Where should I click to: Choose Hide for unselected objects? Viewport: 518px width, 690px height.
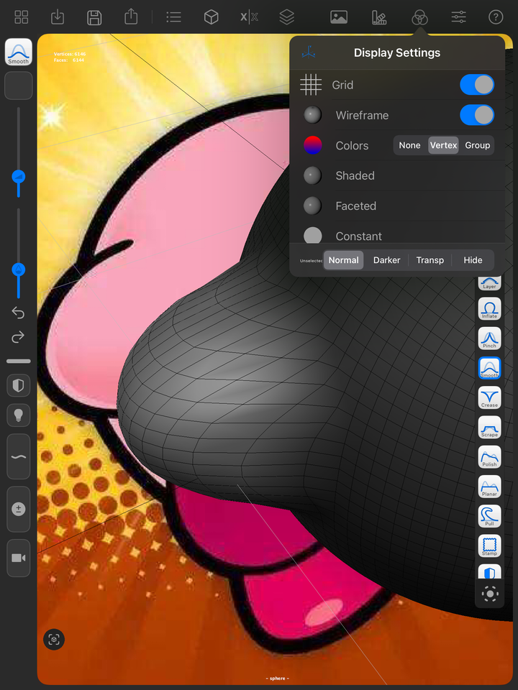[x=473, y=260]
